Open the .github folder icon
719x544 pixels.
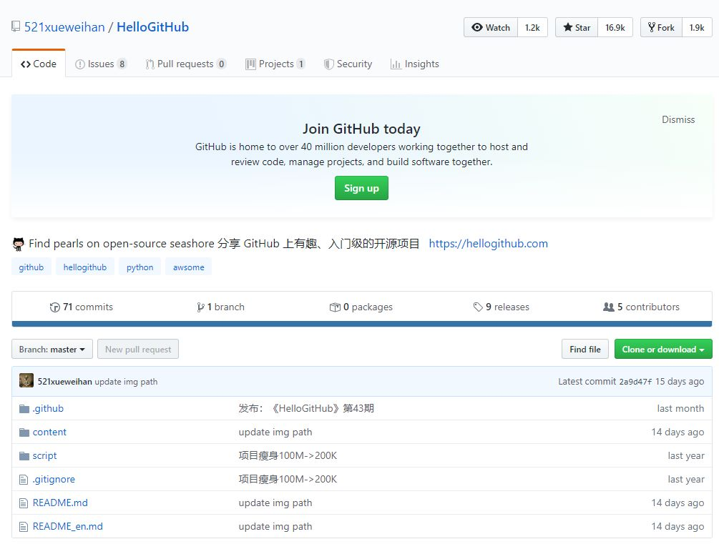24,409
